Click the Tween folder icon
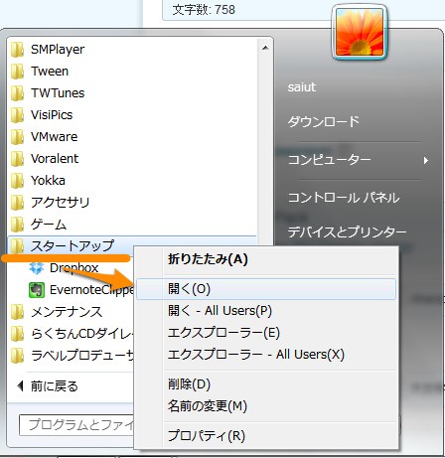Image resolution: width=445 pixels, height=458 pixels. (17, 72)
